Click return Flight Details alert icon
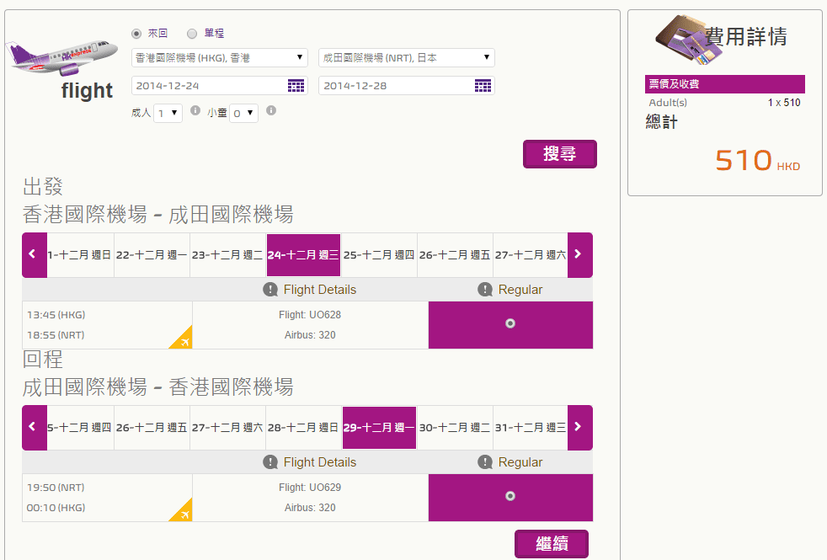The image size is (827, 560). [270, 462]
